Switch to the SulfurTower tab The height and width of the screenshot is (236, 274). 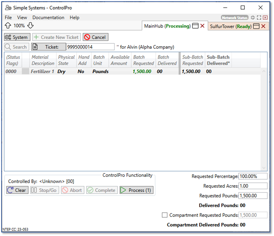click(x=230, y=26)
